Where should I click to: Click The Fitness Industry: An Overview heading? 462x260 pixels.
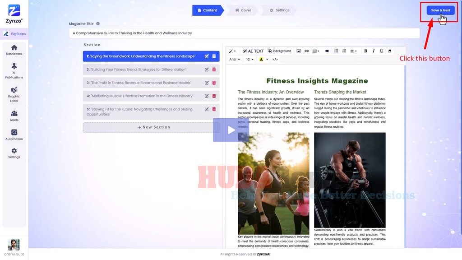pyautogui.click(x=271, y=92)
